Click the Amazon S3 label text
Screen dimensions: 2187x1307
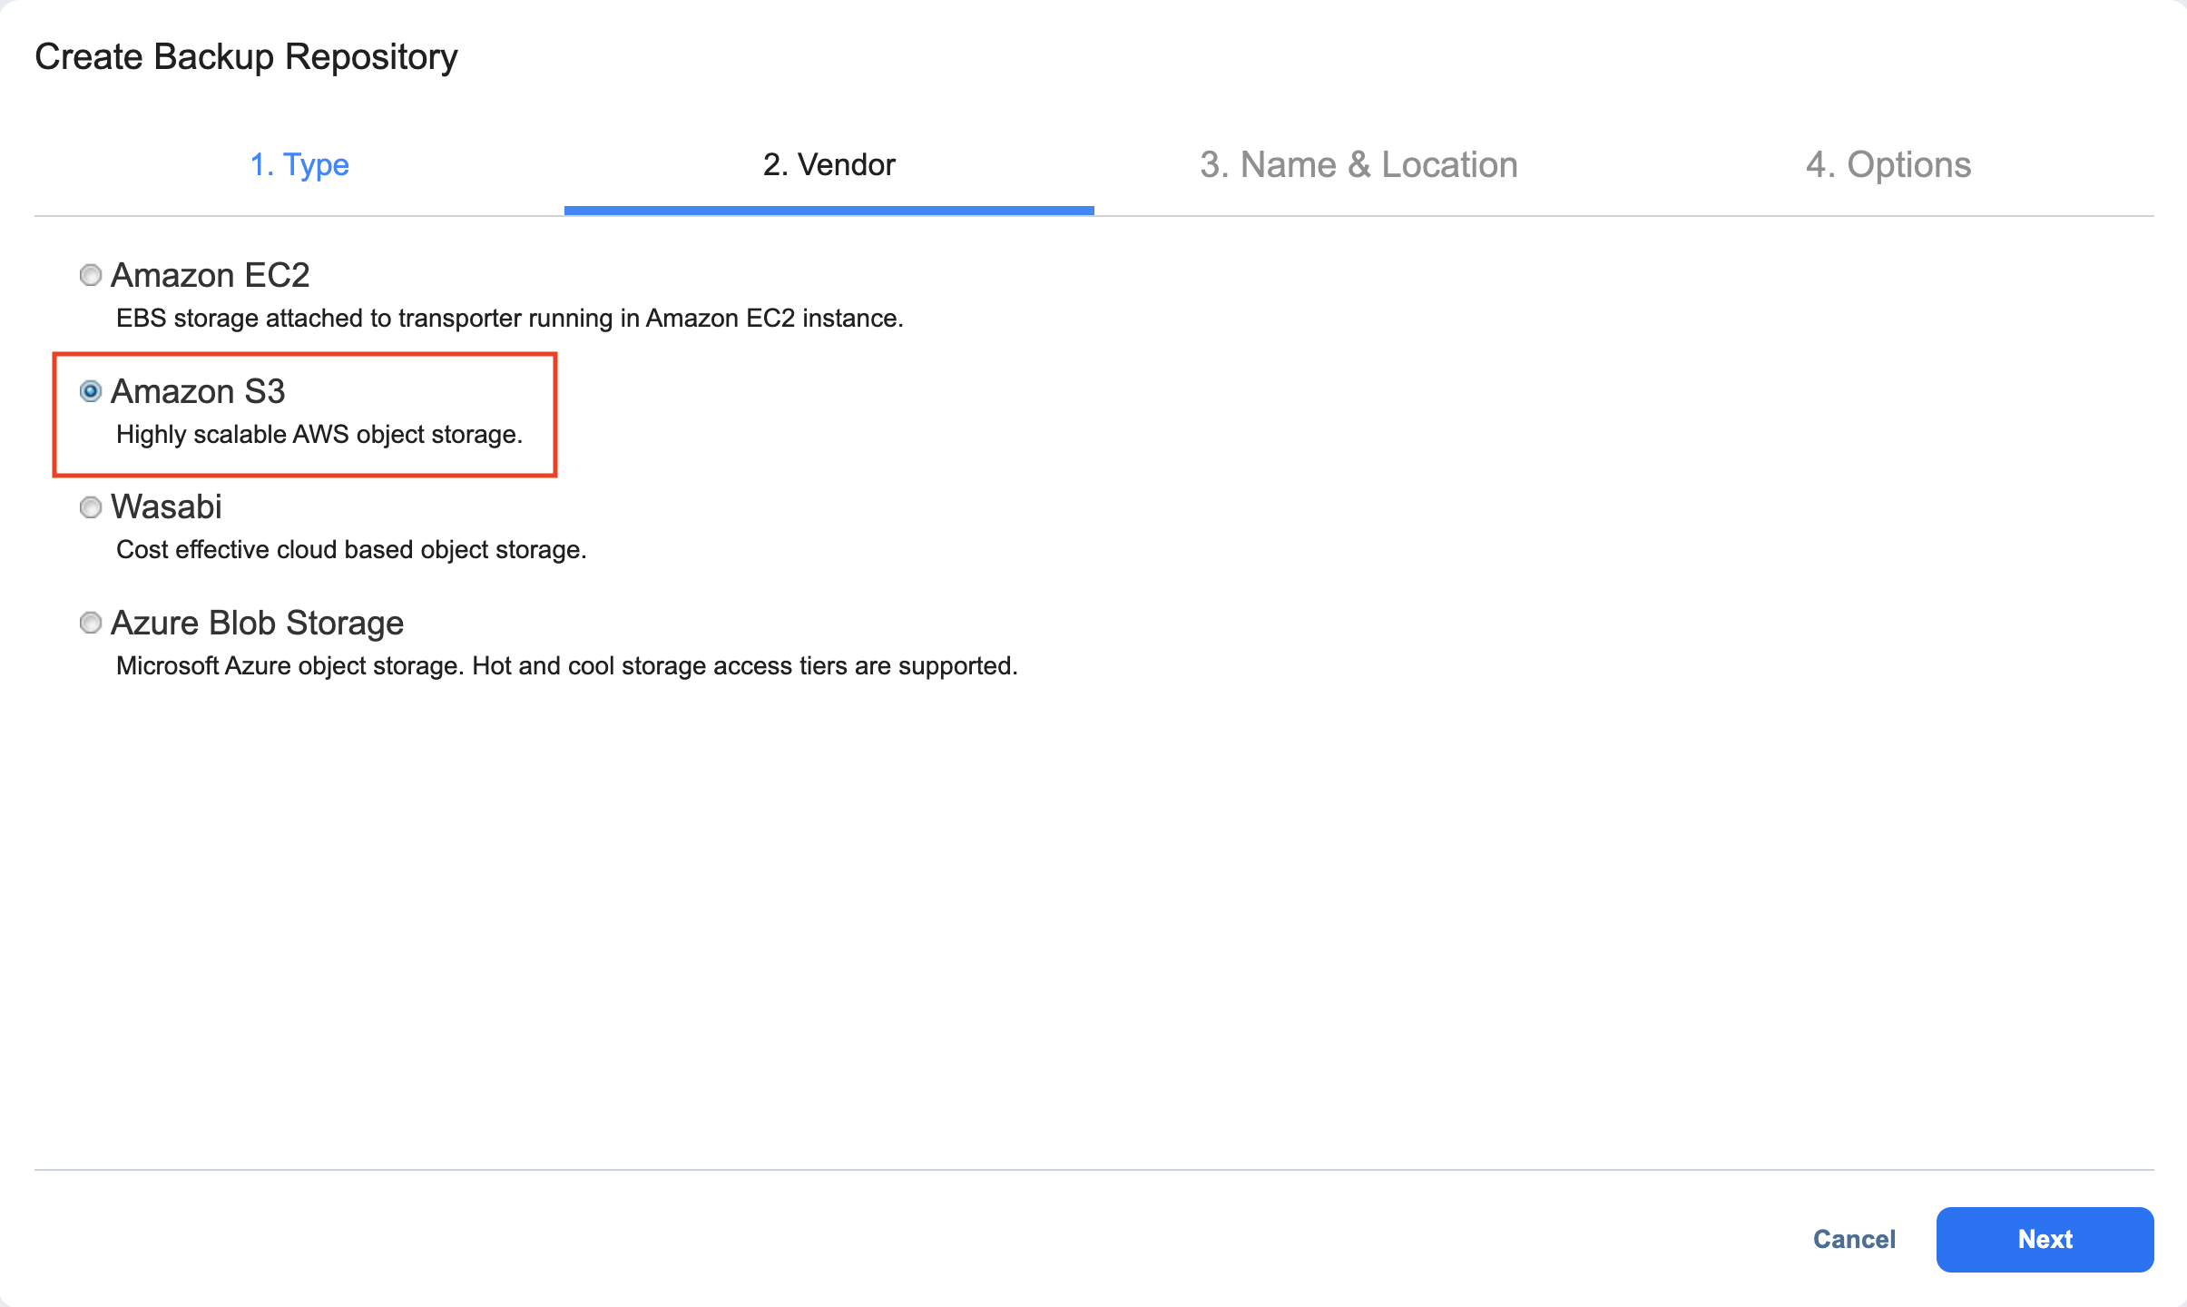pos(198,391)
